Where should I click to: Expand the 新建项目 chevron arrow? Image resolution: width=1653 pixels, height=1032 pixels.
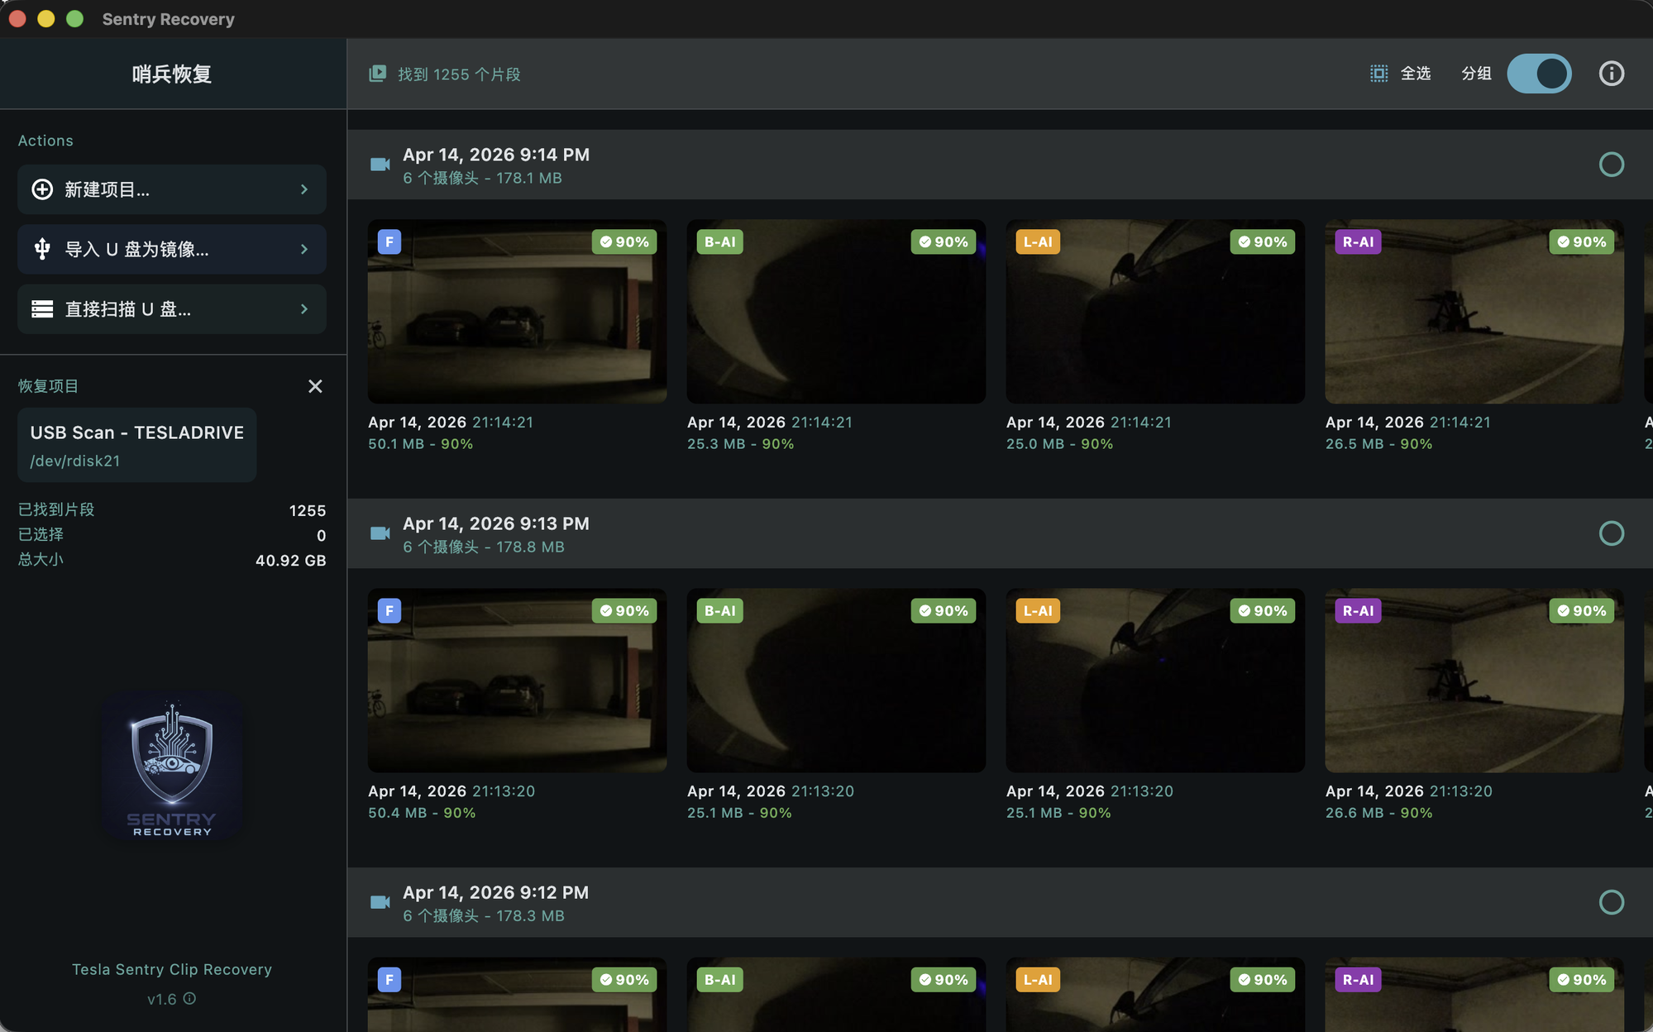pos(304,189)
